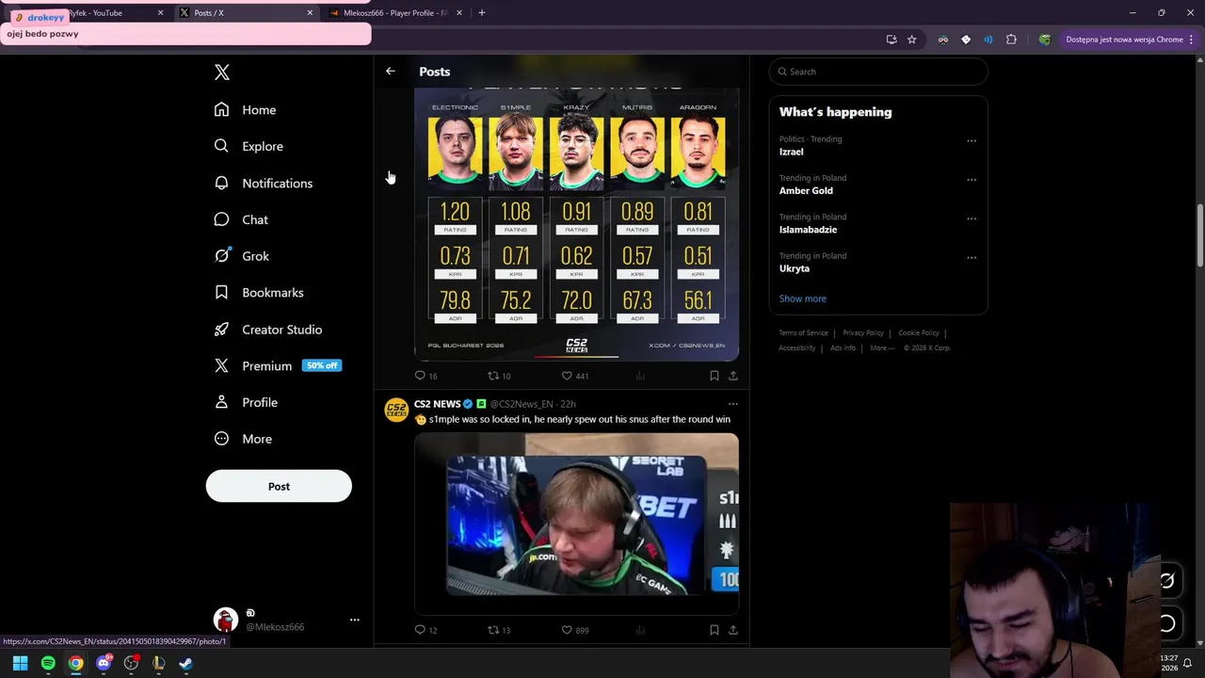1205x678 pixels.
Task: Focus the X Search field
Action: 878,72
